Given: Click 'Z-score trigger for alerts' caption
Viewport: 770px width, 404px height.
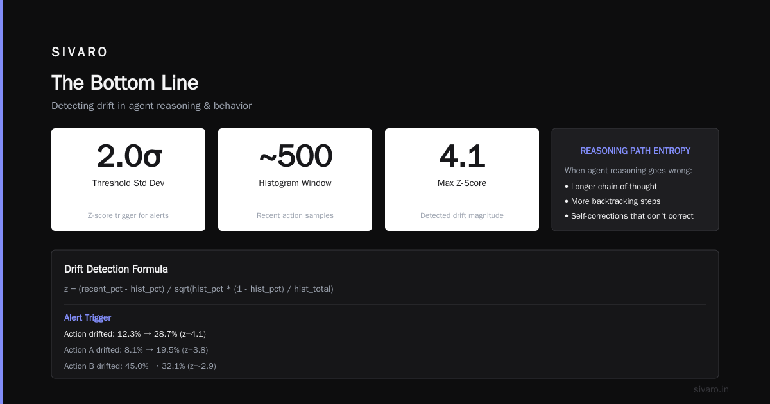Looking at the screenshot, I should click(x=128, y=215).
